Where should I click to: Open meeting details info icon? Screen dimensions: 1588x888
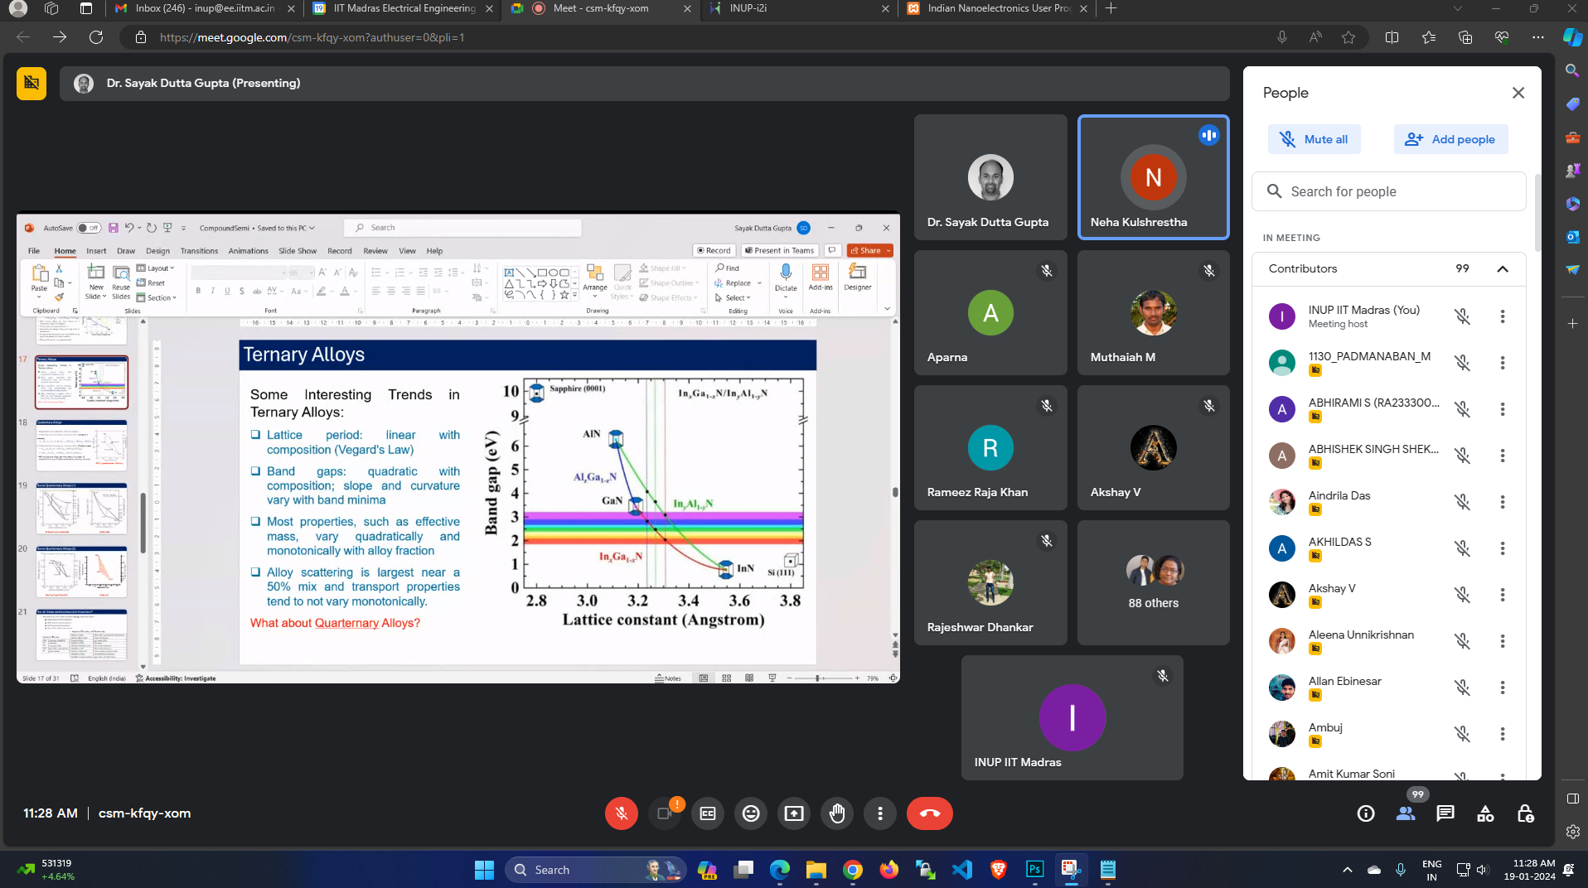point(1366,813)
